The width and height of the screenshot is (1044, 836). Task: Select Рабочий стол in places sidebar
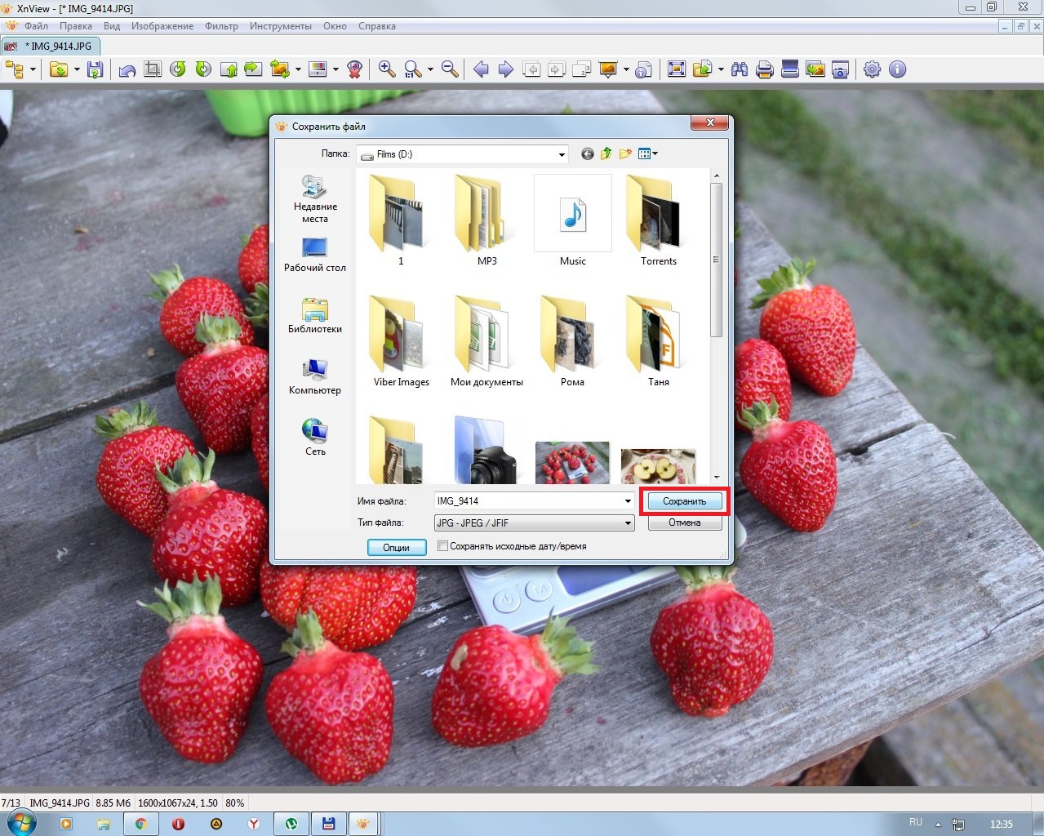[315, 255]
